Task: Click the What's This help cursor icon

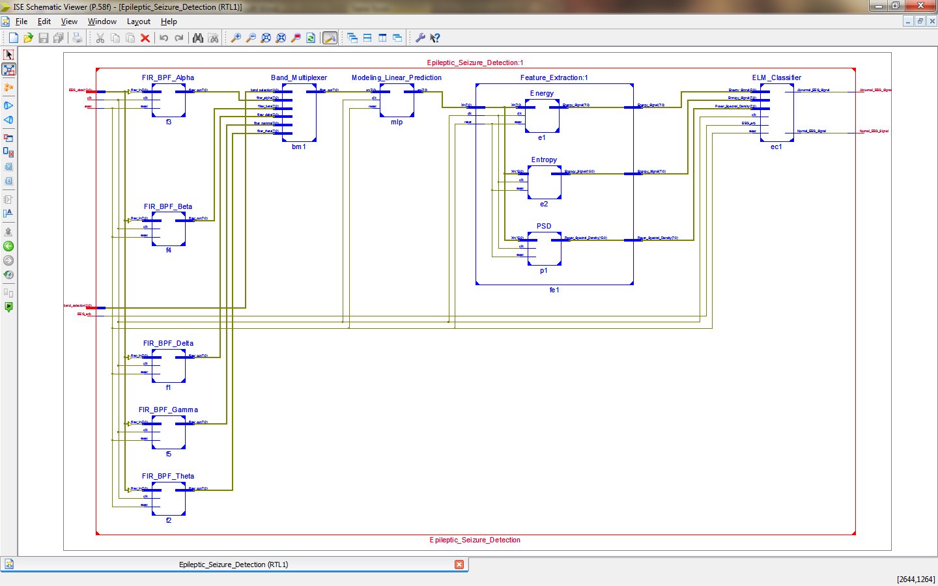Action: 435,38
